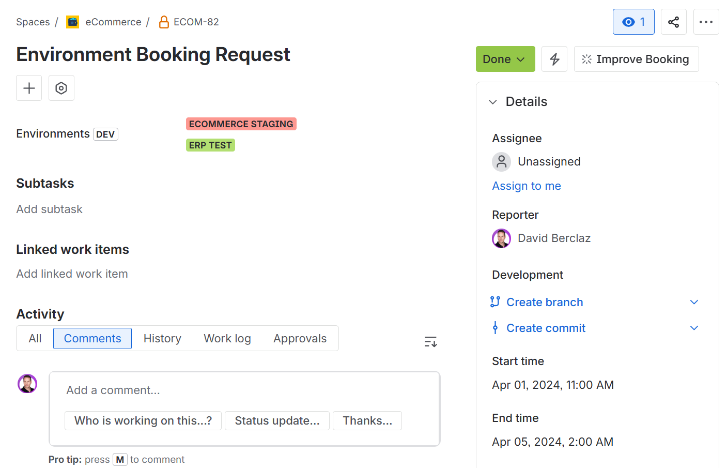Click the comment sort order icon
727x468 pixels.
click(430, 342)
